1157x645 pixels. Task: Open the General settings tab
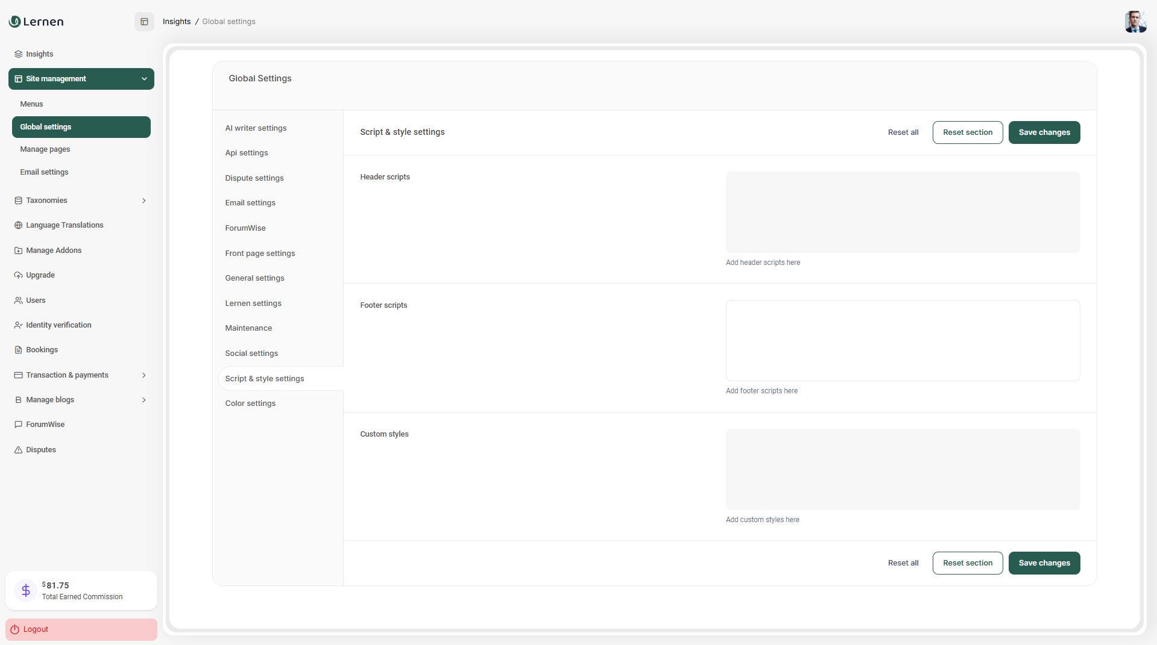point(254,278)
